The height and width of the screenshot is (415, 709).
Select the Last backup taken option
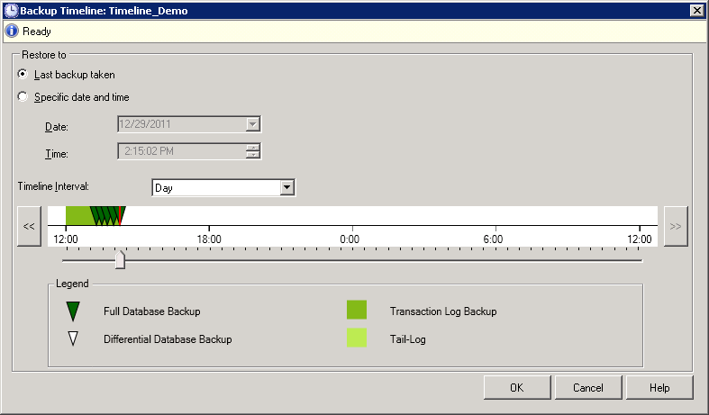pyautogui.click(x=23, y=75)
